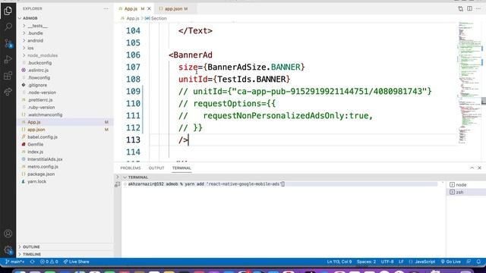
Task: Open index.js file
Action: click(36, 152)
